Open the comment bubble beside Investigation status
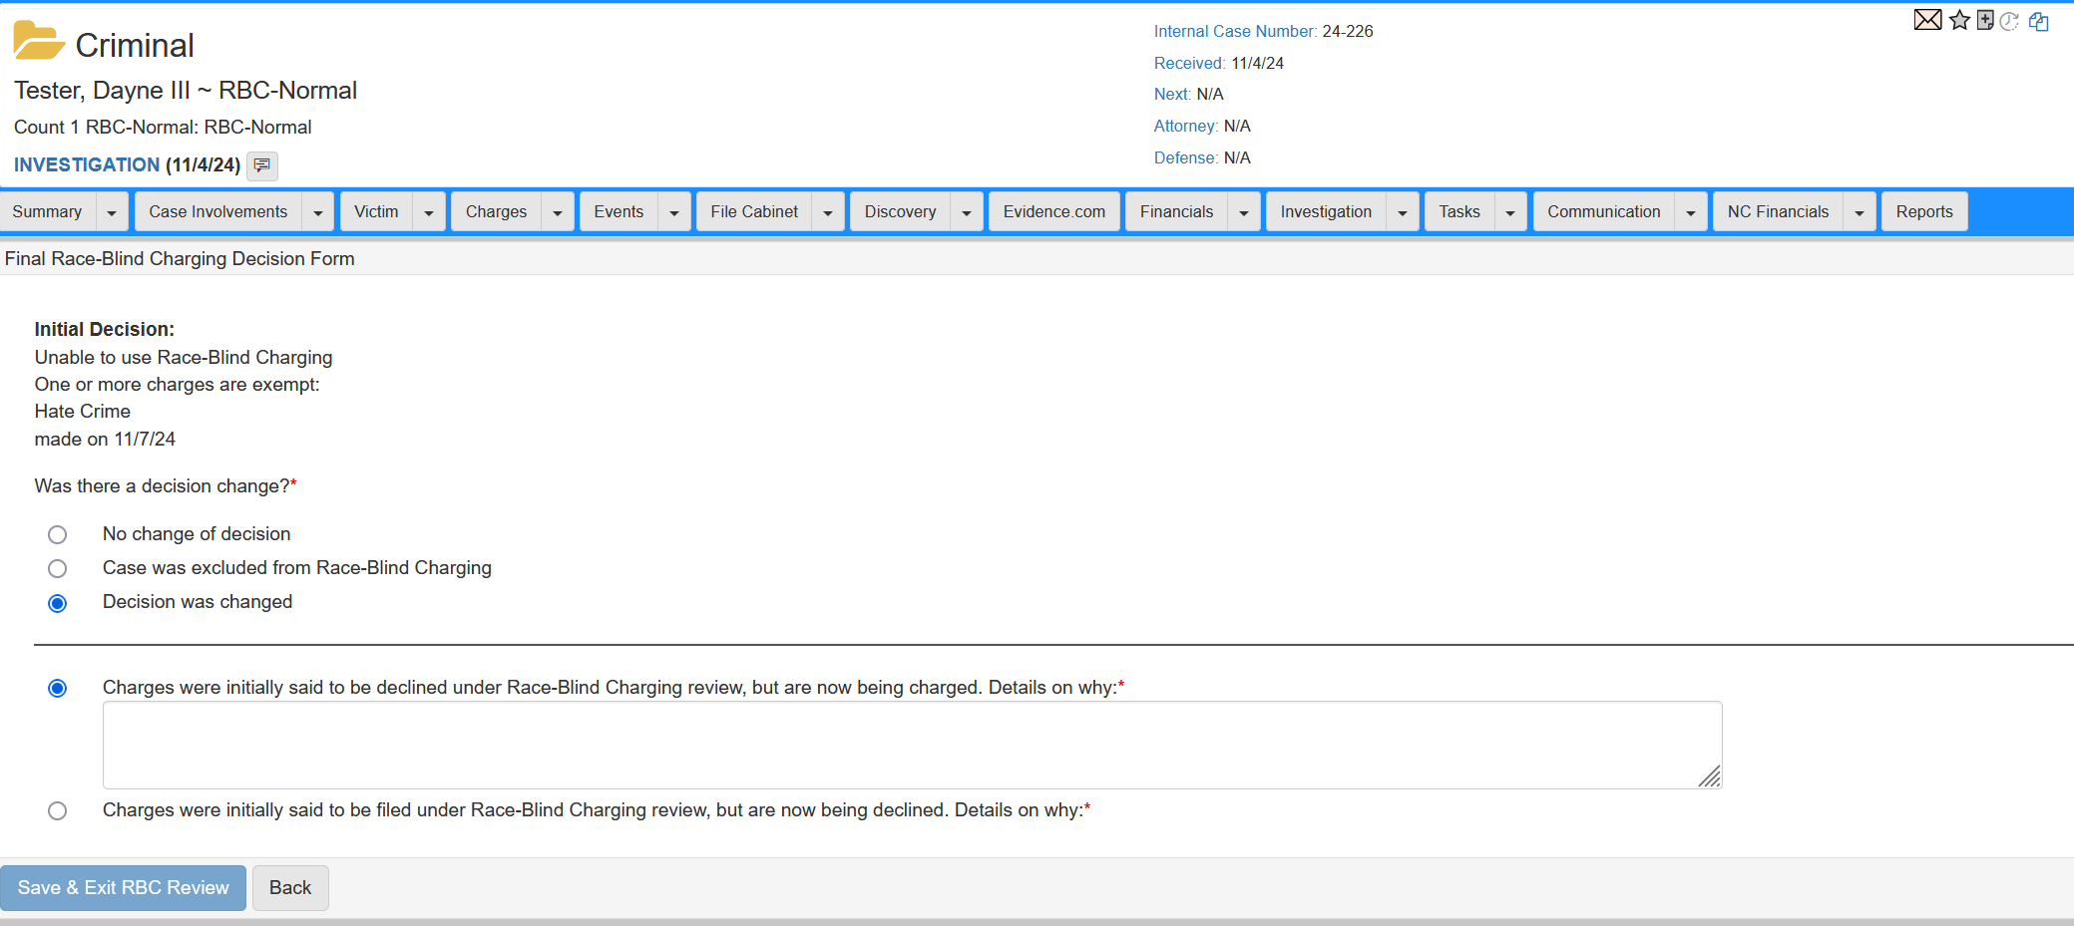 tap(262, 165)
